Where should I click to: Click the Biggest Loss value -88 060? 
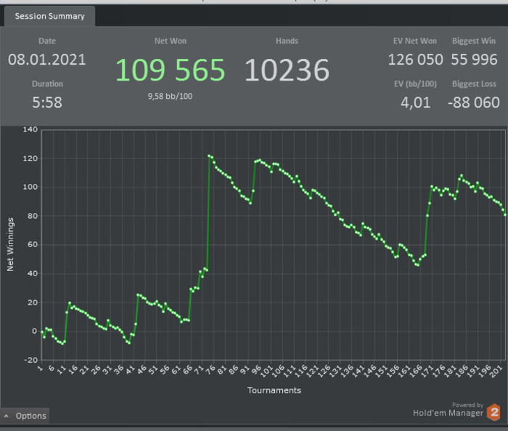click(x=474, y=102)
